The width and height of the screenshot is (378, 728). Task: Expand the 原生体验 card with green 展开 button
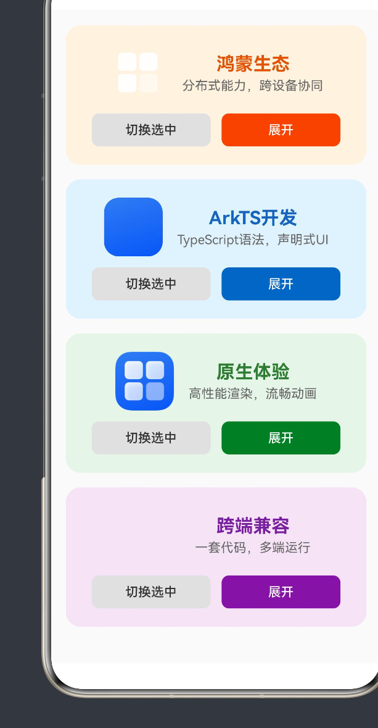pos(281,438)
